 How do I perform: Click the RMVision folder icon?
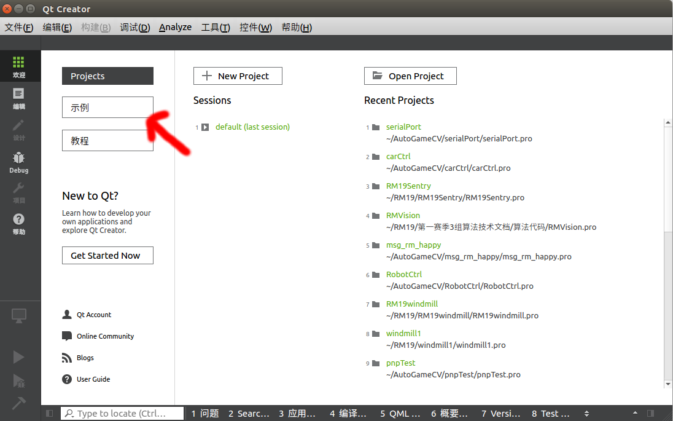tap(376, 216)
